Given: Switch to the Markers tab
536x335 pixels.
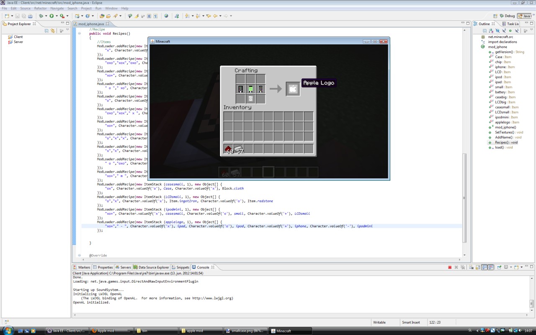Looking at the screenshot, I should [x=82, y=267].
